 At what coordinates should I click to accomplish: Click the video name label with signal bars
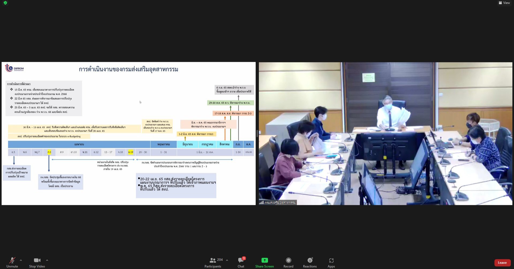pos(278,203)
